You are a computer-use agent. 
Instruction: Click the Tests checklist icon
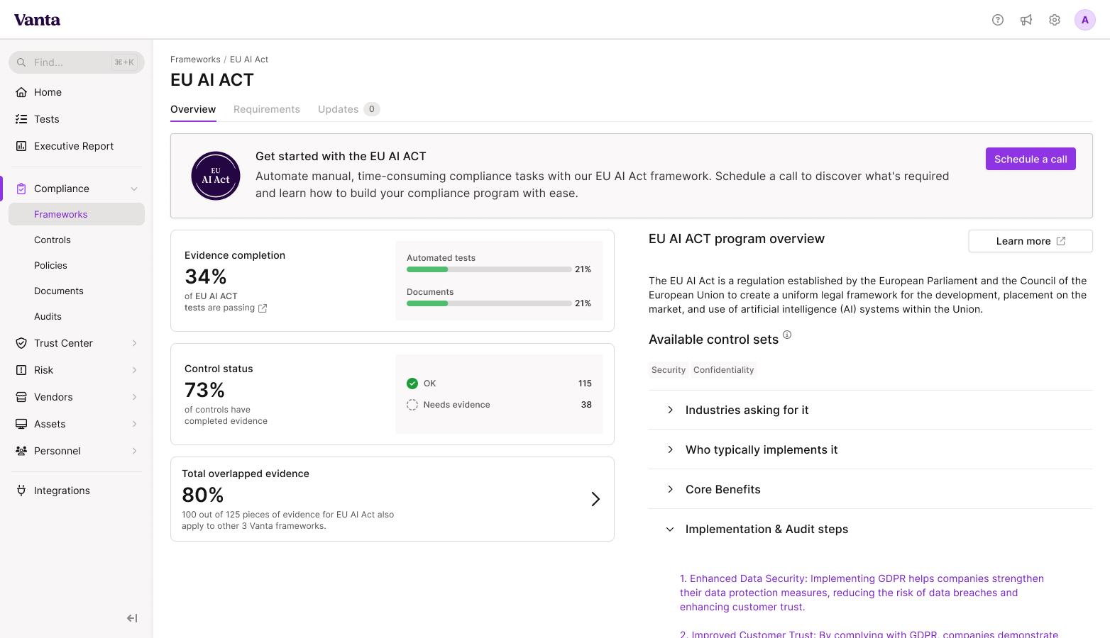tap(21, 119)
